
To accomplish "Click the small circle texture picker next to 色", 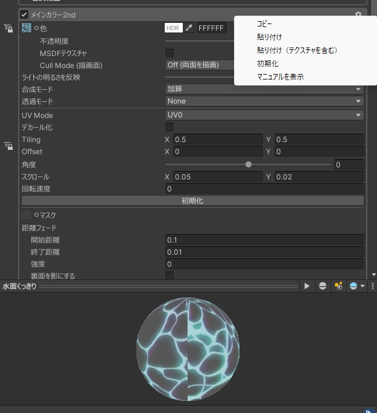I will click(36, 28).
